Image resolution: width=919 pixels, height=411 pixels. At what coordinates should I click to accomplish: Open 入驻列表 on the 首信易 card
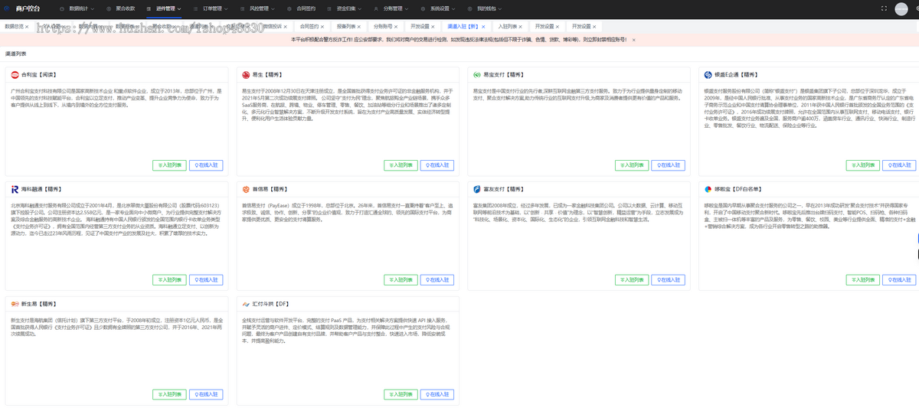click(401, 280)
